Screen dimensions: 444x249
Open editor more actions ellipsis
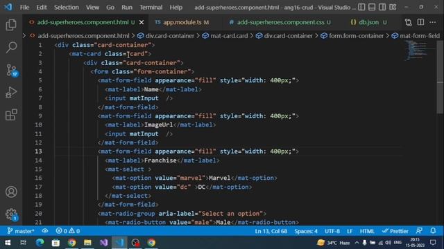(x=433, y=22)
